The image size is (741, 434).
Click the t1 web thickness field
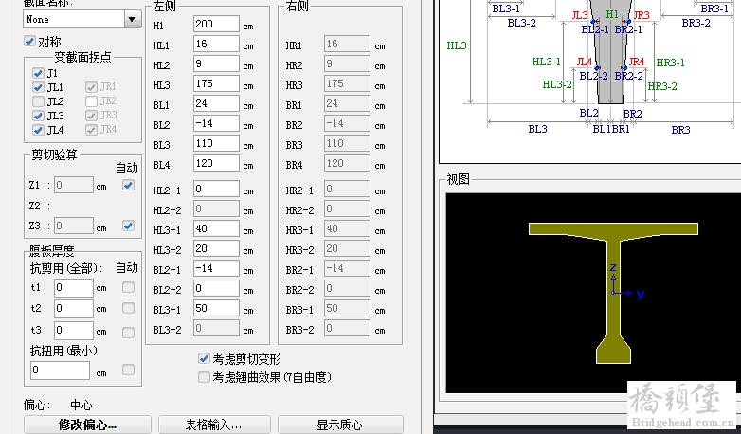point(74,288)
